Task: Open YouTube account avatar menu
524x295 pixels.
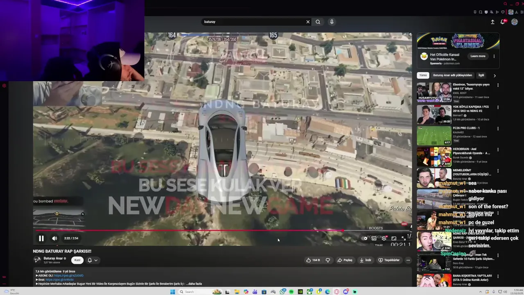Action: pos(515,22)
